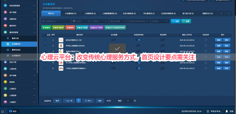Open the start date 未选择 dropdown
Screen dimensions: 236x114
tap(83, 21)
